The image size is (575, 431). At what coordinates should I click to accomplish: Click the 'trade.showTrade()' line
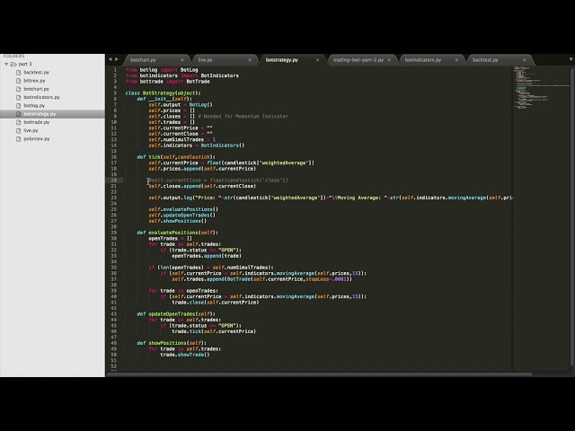185,355
